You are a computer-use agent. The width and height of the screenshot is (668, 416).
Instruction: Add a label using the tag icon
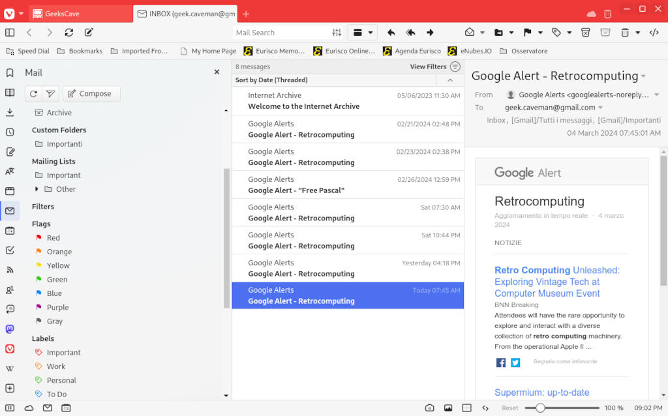click(x=556, y=33)
